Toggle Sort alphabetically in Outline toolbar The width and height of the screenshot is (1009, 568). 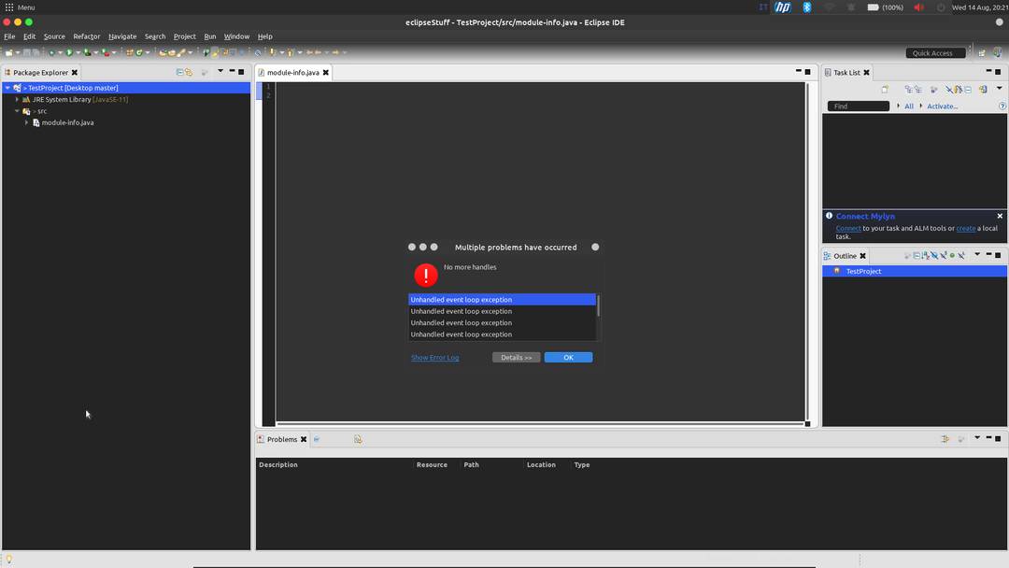point(925,255)
